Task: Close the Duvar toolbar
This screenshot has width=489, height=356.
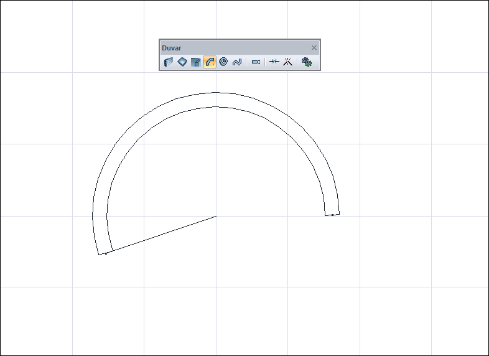Action: pyautogui.click(x=314, y=48)
